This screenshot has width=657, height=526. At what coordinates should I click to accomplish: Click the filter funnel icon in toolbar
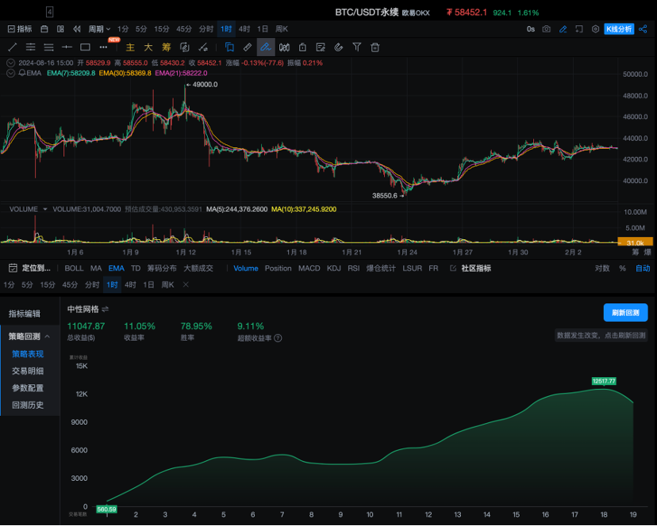click(356, 48)
